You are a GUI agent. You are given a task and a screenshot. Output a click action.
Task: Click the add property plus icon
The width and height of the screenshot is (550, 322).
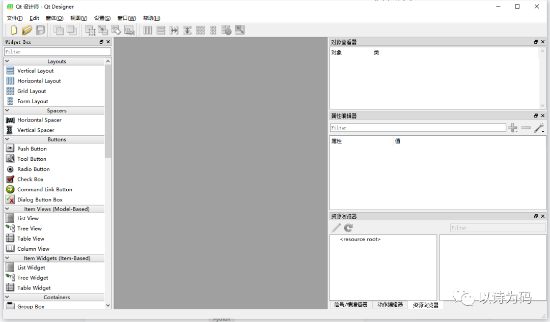pyautogui.click(x=513, y=128)
